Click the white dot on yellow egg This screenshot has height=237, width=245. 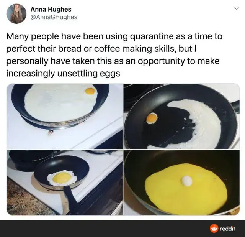[187, 181]
